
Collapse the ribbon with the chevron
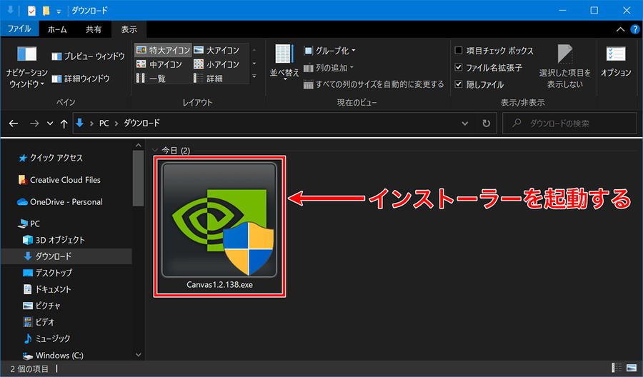(x=620, y=29)
